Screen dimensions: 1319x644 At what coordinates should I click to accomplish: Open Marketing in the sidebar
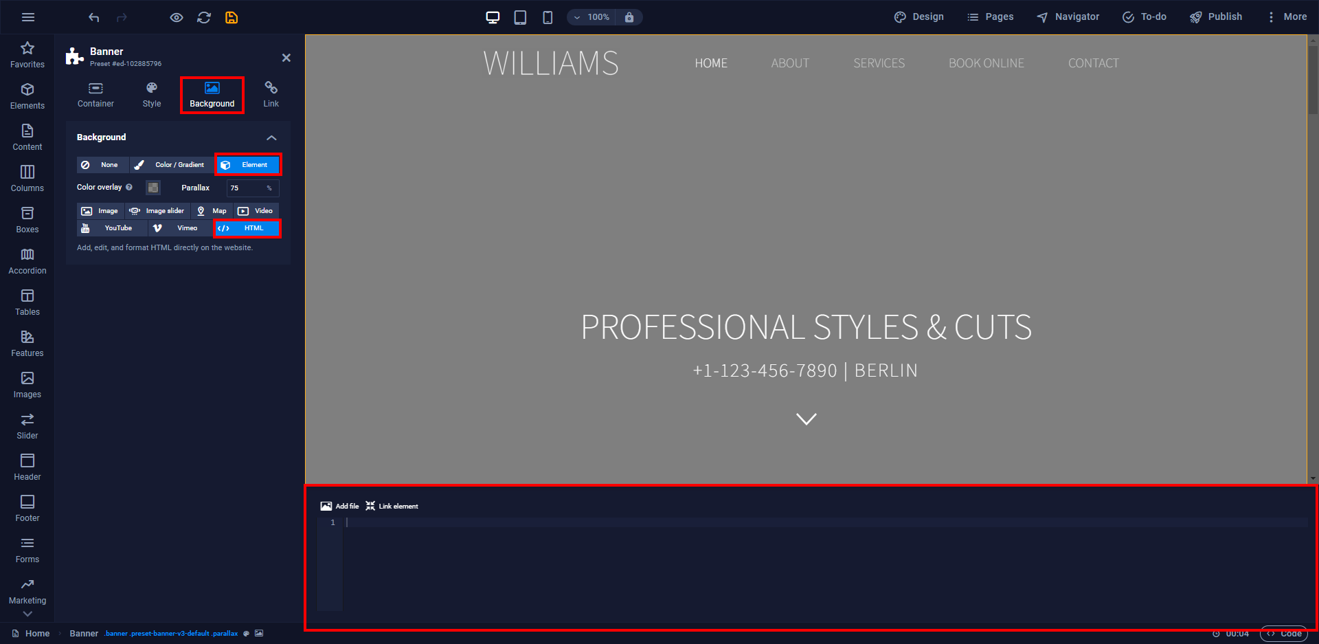coord(27,591)
